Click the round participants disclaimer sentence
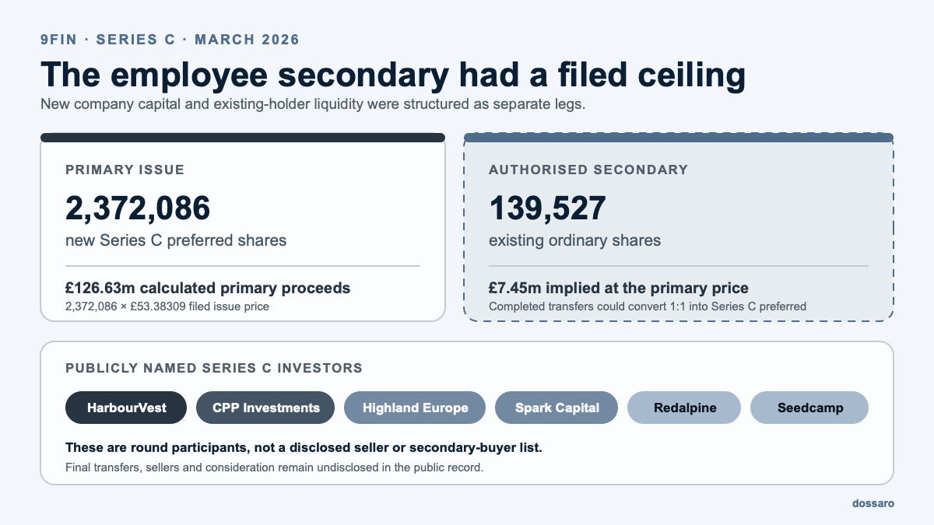This screenshot has width=934, height=525. (x=304, y=449)
